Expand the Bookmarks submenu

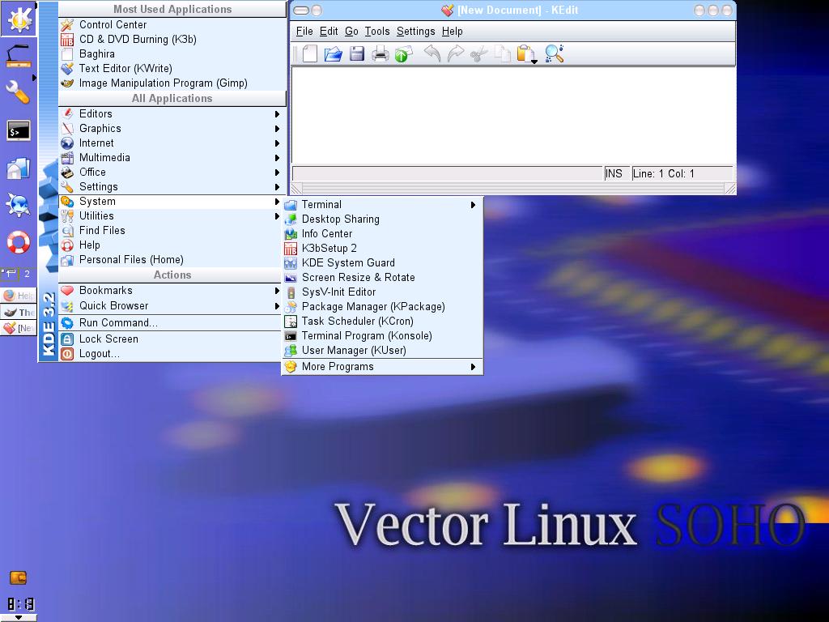point(170,291)
